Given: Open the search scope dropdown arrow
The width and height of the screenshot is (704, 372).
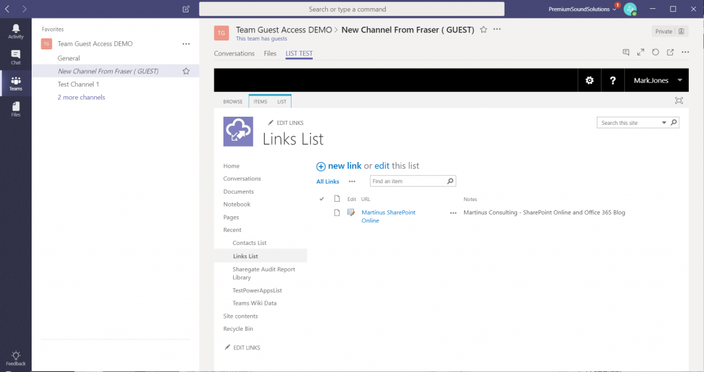Looking at the screenshot, I should click(x=664, y=122).
